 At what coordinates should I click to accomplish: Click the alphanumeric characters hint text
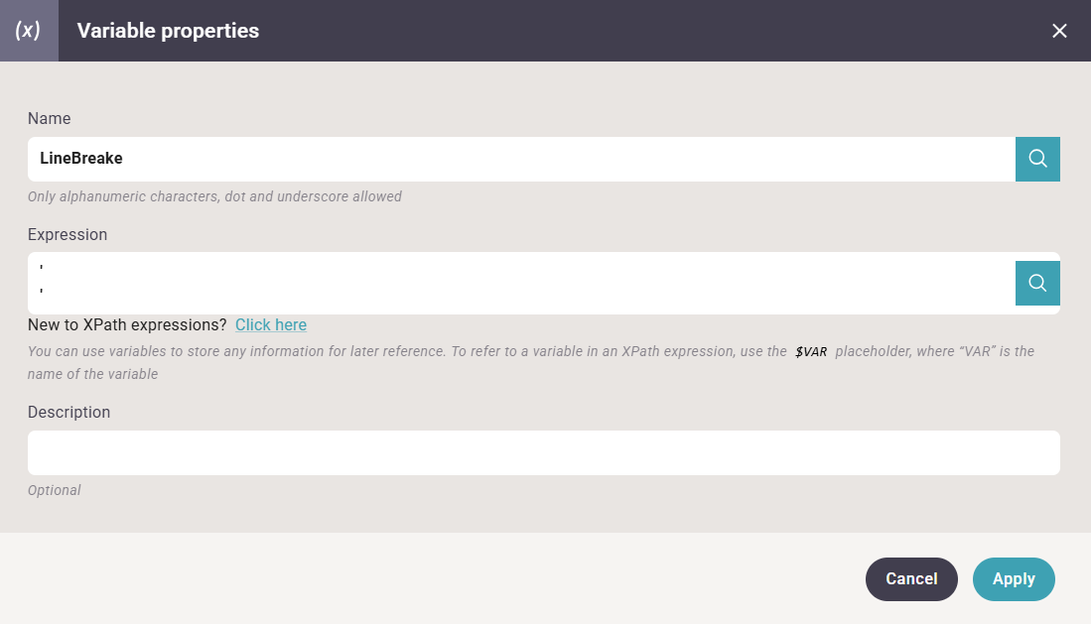pyautogui.click(x=214, y=196)
